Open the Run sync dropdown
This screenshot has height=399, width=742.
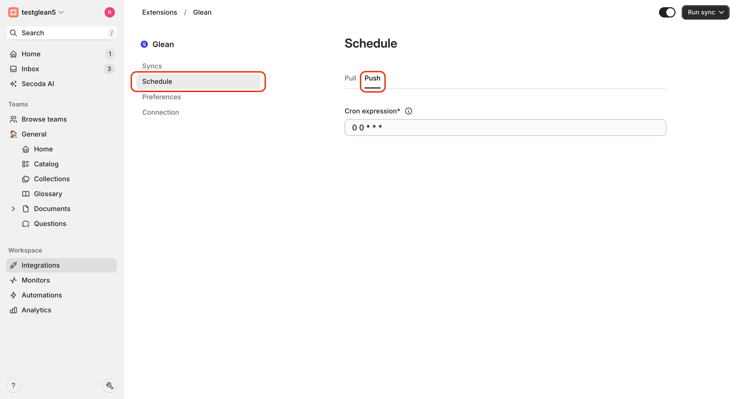[x=705, y=12]
